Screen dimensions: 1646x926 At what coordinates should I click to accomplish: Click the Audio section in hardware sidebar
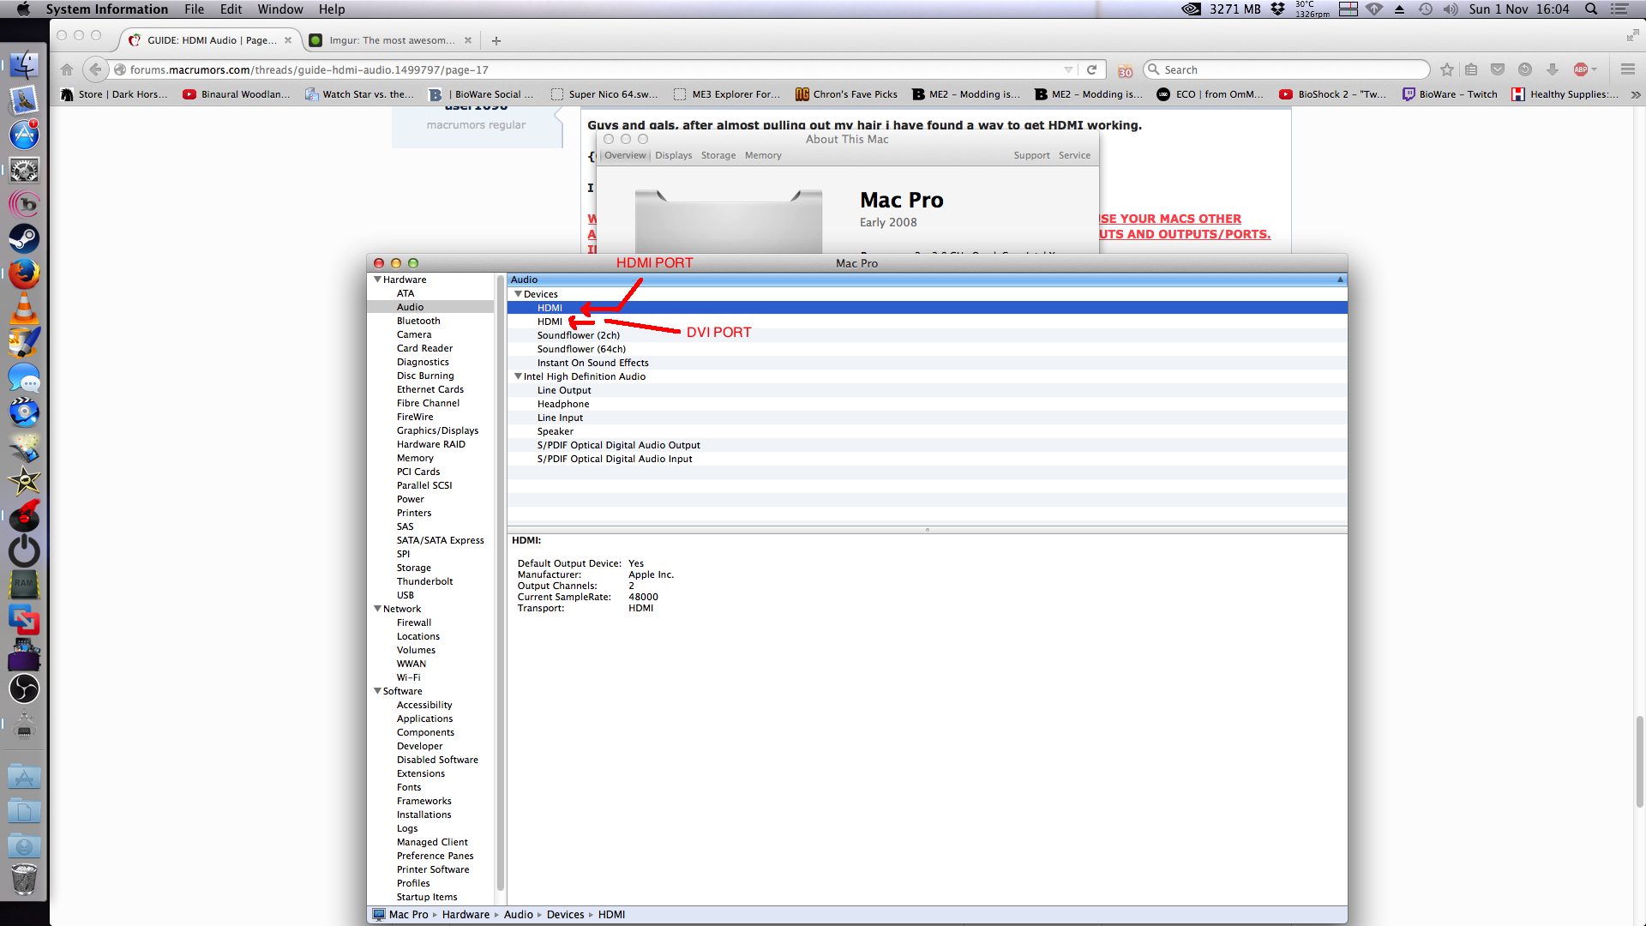tap(409, 306)
